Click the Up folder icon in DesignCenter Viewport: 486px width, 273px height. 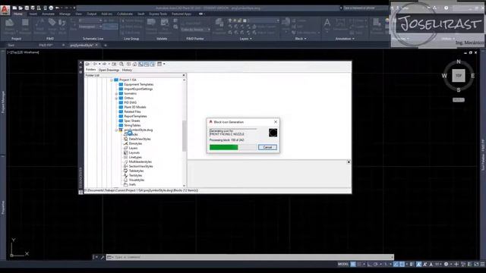pos(114,64)
